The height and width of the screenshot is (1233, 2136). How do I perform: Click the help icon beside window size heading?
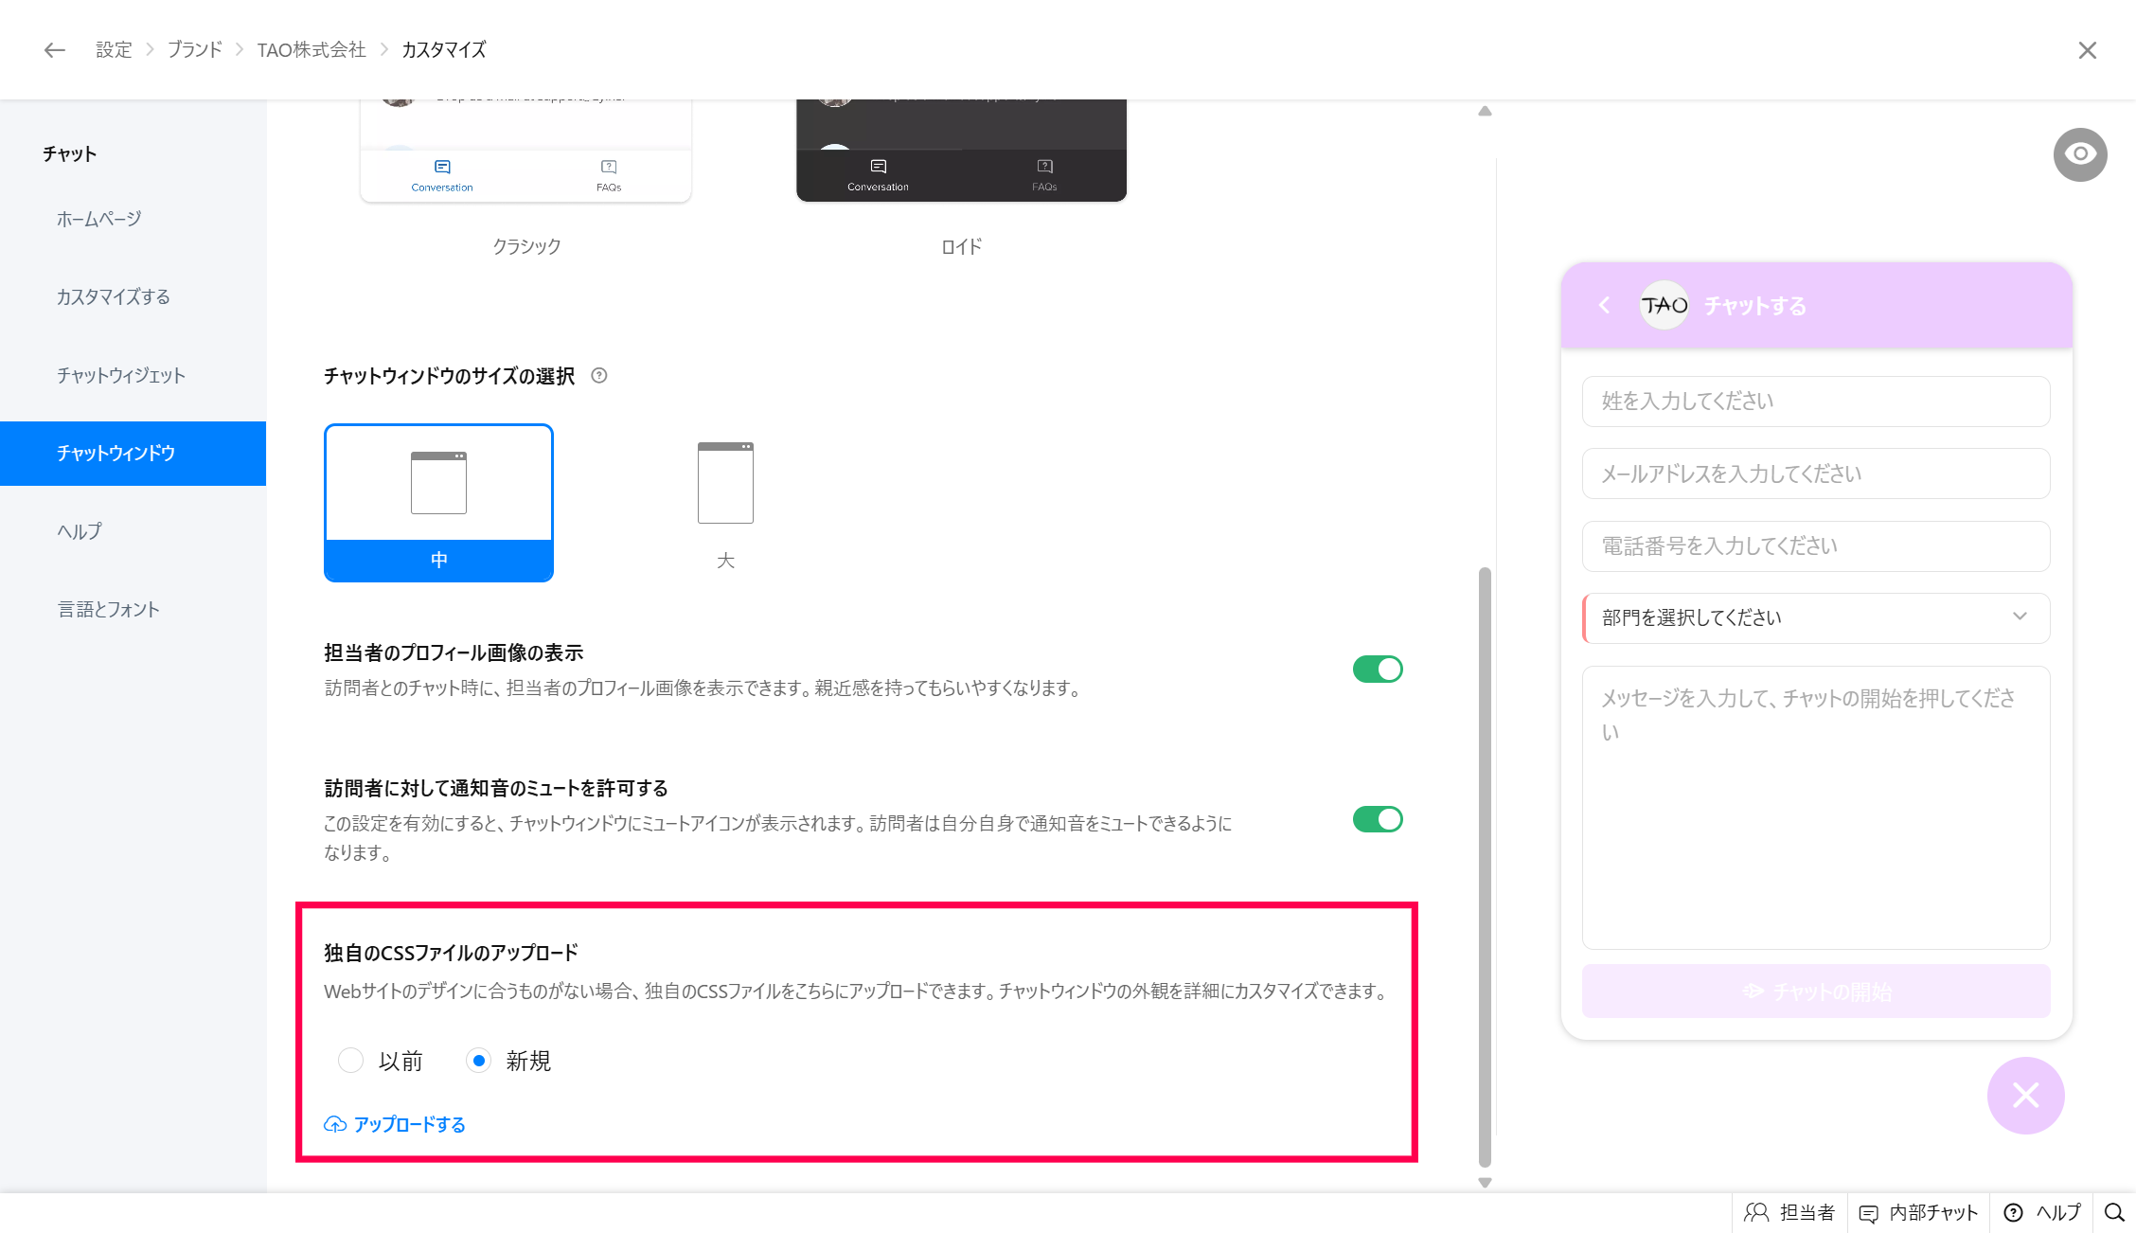point(598,376)
